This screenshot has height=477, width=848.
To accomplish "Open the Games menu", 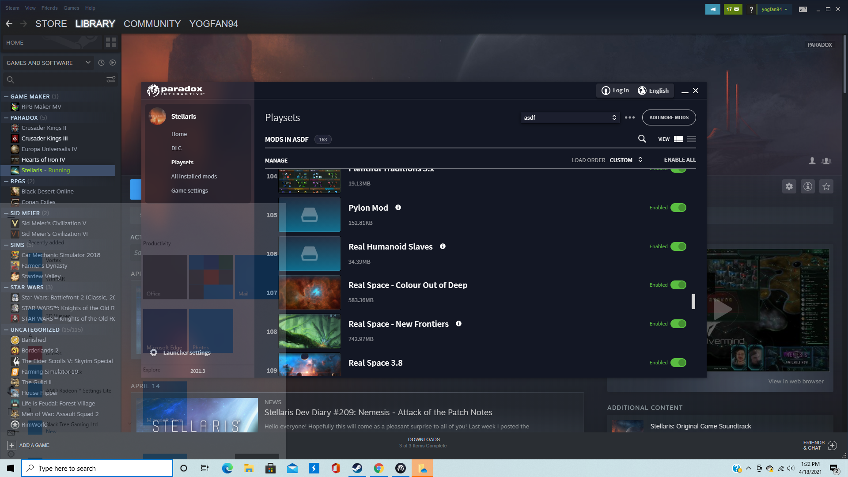I will [71, 8].
